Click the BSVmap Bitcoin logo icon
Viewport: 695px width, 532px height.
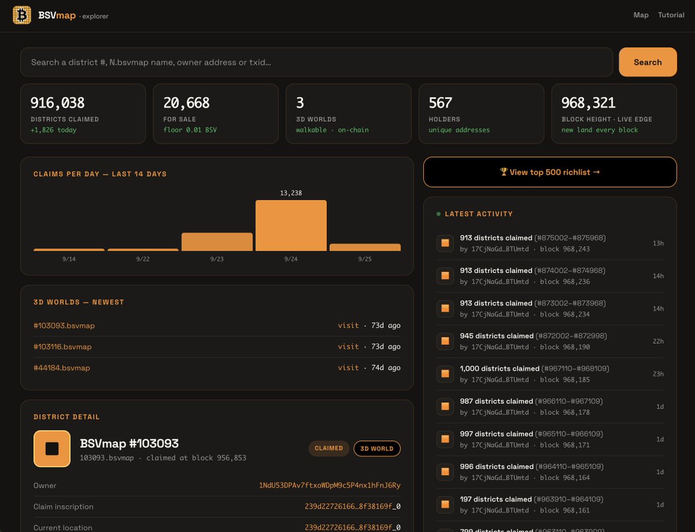21,15
